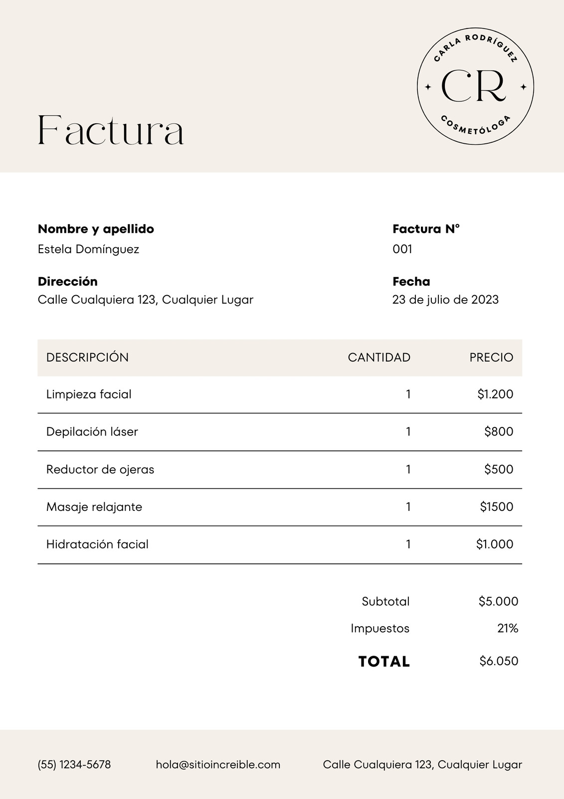Click the Subtotal amount $5.000
The width and height of the screenshot is (564, 799).
pos(498,601)
